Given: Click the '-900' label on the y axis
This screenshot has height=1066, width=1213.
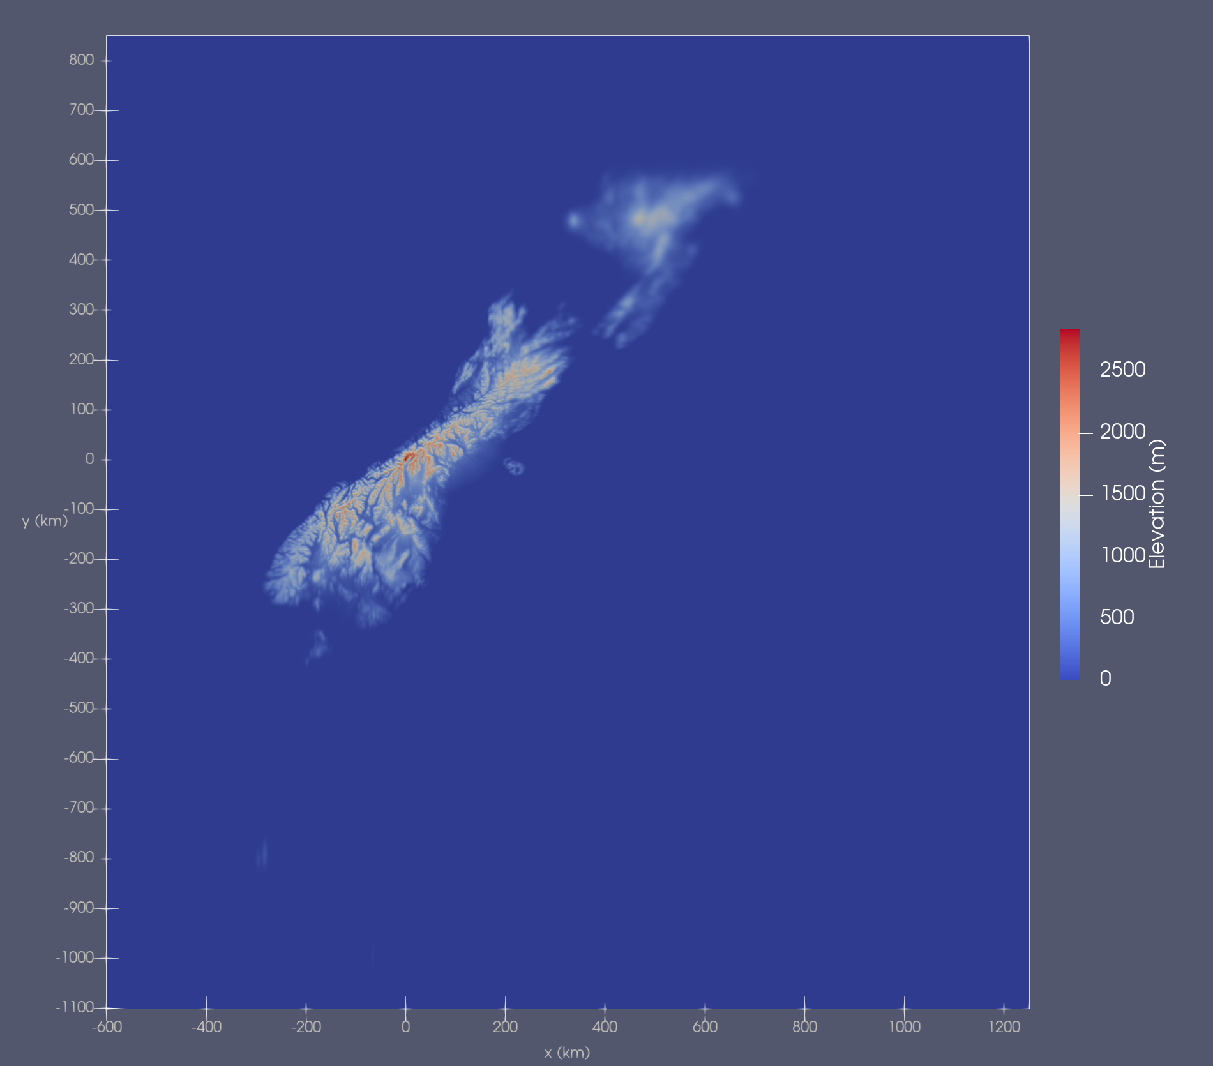Looking at the screenshot, I should click(79, 908).
